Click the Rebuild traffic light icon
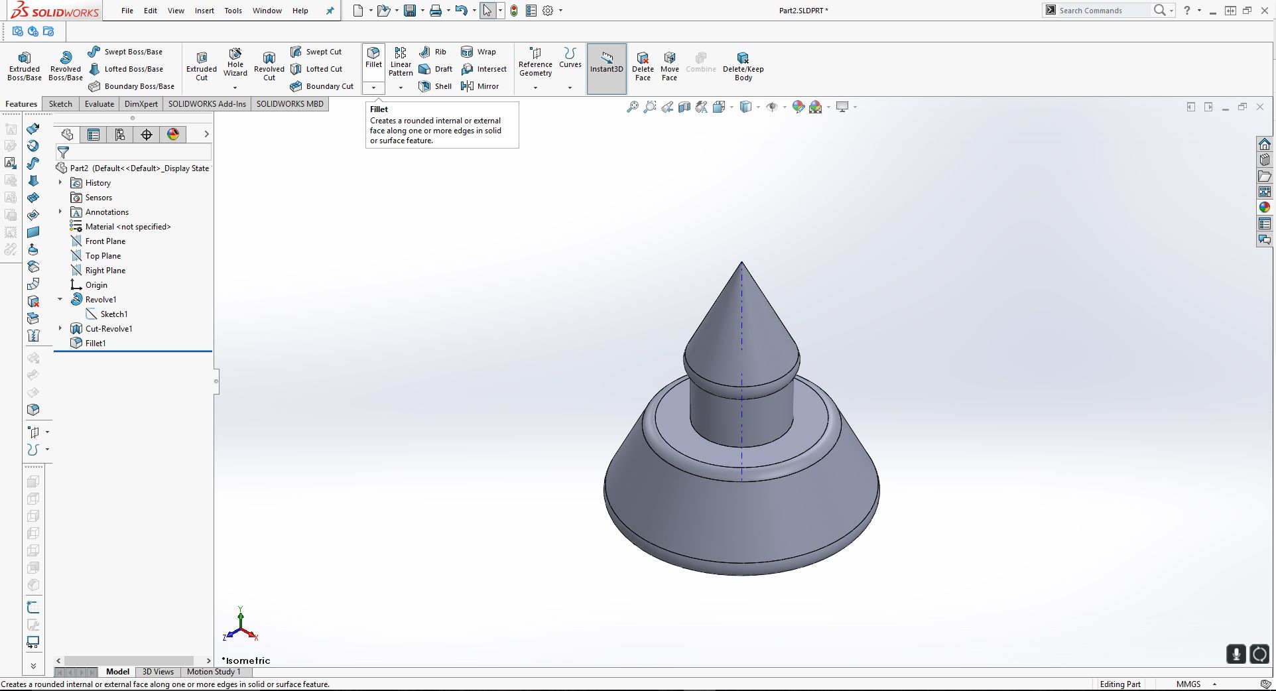Screen dimensions: 1276x691 click(514, 11)
